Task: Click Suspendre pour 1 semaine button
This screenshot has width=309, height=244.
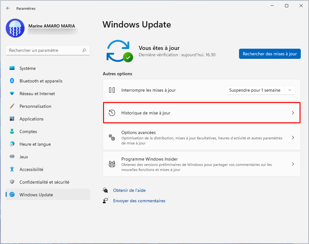Action: coord(255,90)
